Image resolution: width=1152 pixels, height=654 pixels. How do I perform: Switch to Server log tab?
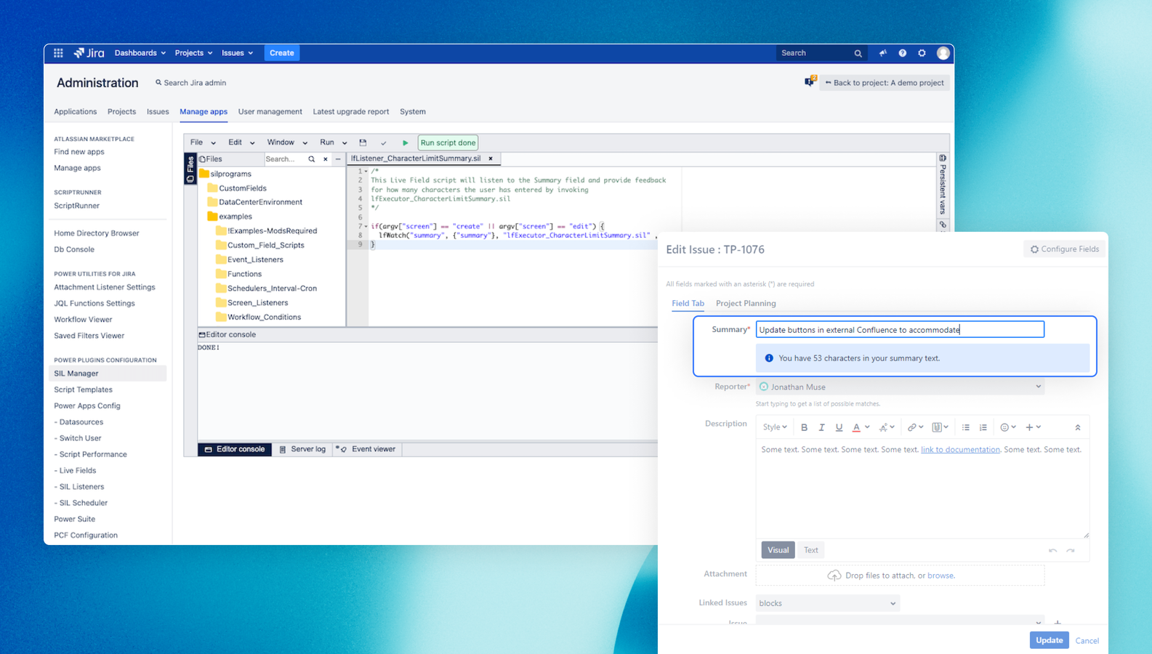(x=302, y=449)
